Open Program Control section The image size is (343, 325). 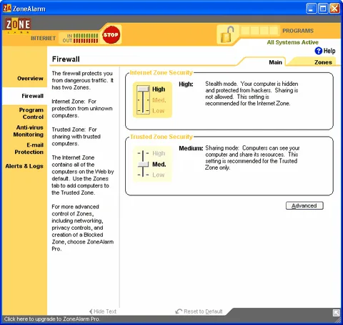(x=31, y=113)
